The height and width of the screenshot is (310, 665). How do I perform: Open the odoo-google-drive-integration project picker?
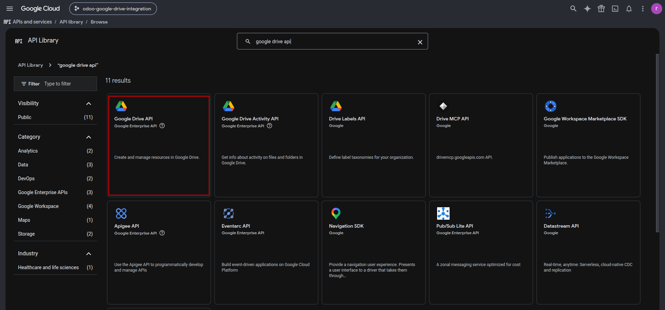[113, 9]
